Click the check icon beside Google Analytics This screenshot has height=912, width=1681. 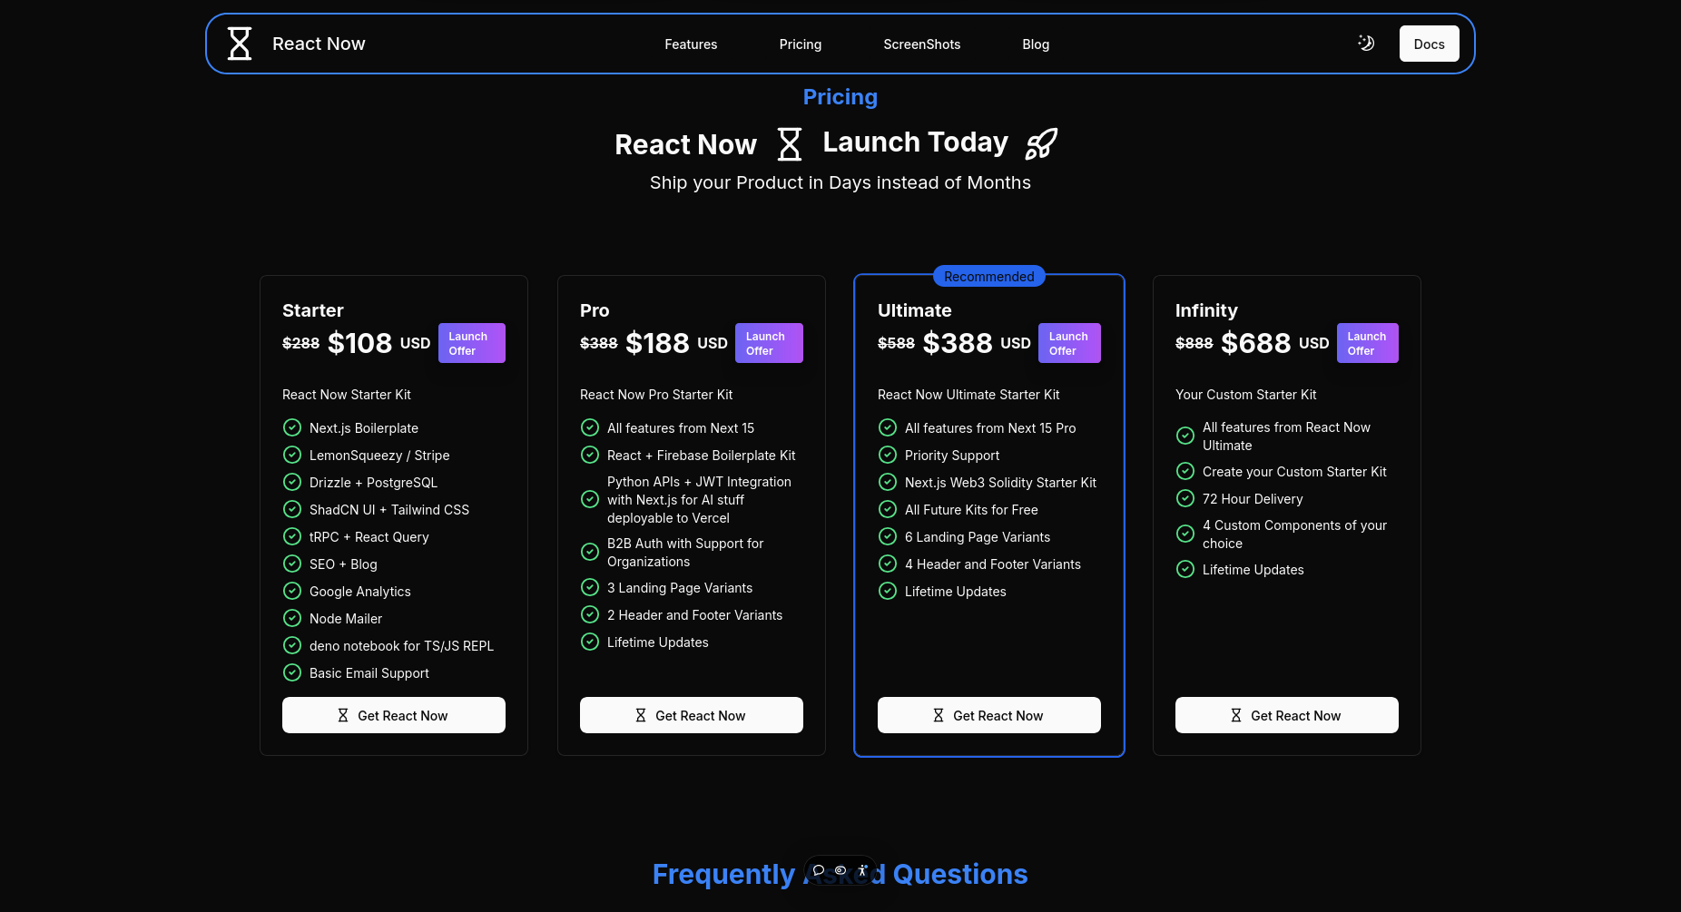[292, 591]
